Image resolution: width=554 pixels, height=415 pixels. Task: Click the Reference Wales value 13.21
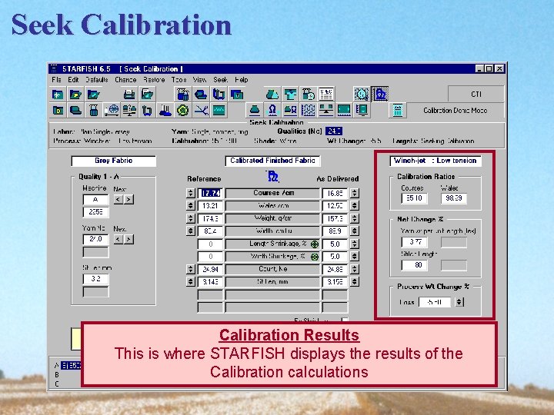pos(210,206)
